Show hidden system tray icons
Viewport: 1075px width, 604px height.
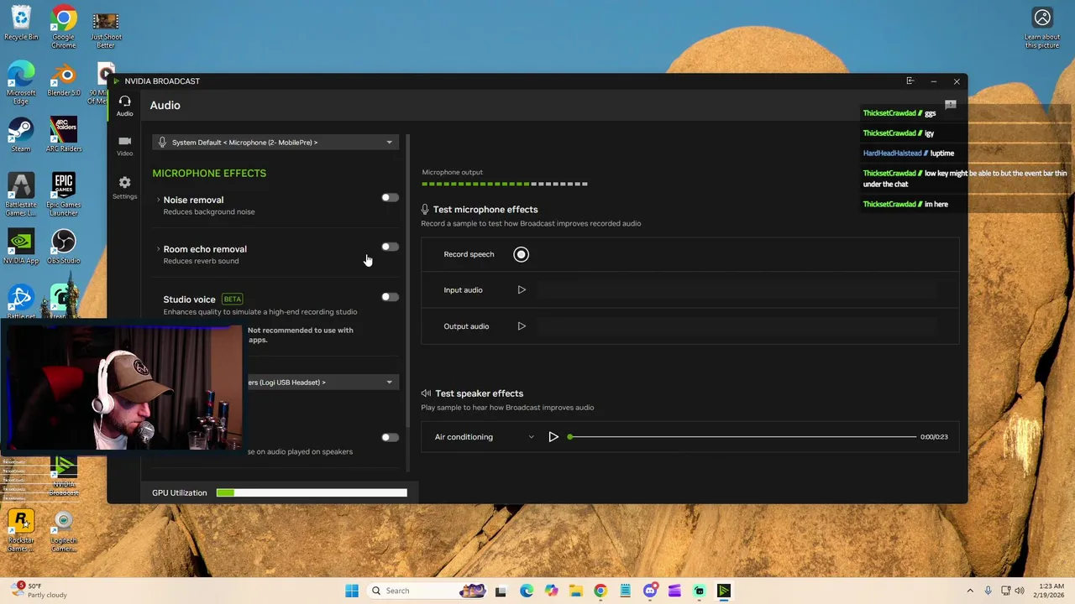click(x=970, y=591)
